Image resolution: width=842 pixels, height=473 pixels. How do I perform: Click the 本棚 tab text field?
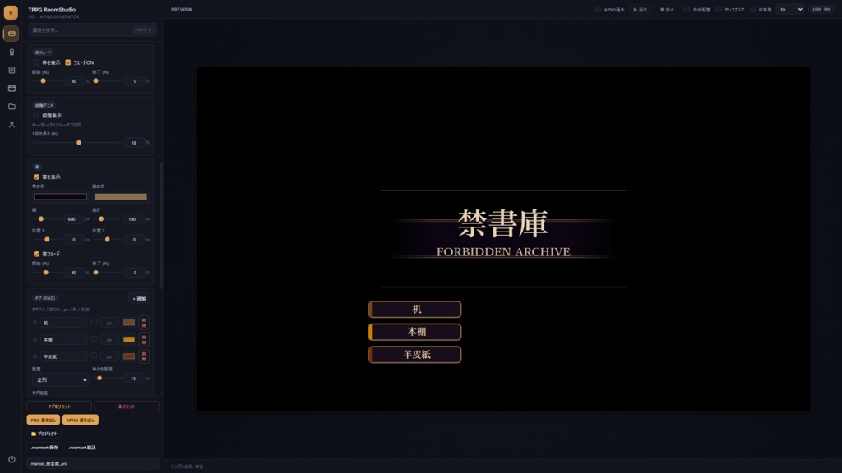point(64,339)
